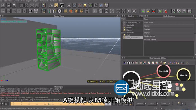Click the yellow cube object icon
The image size is (196, 110).
point(85,5)
